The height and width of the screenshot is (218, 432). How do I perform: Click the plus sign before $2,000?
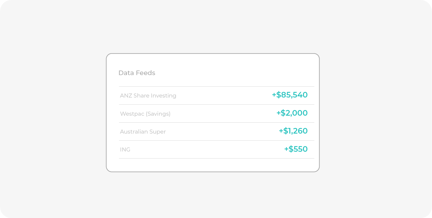point(279,113)
